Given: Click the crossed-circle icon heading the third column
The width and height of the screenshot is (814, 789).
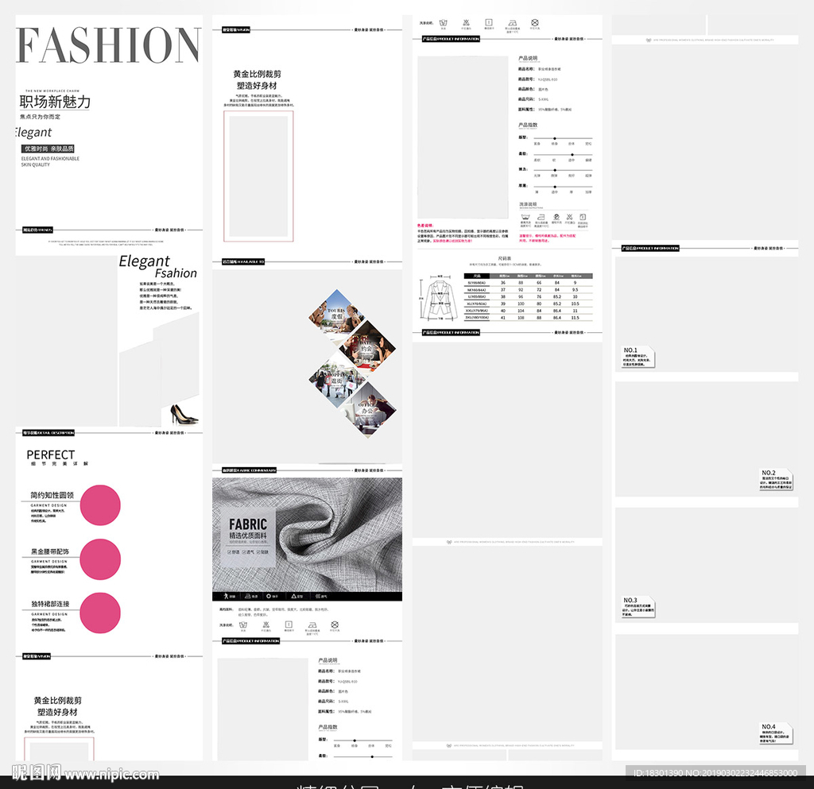Looking at the screenshot, I should tap(535, 22).
